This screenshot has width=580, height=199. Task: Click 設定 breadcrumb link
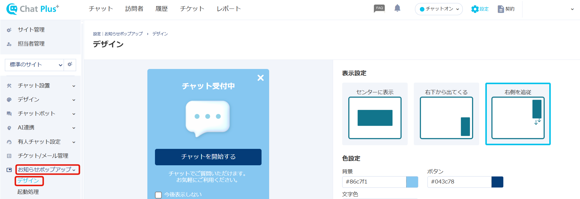coord(97,34)
